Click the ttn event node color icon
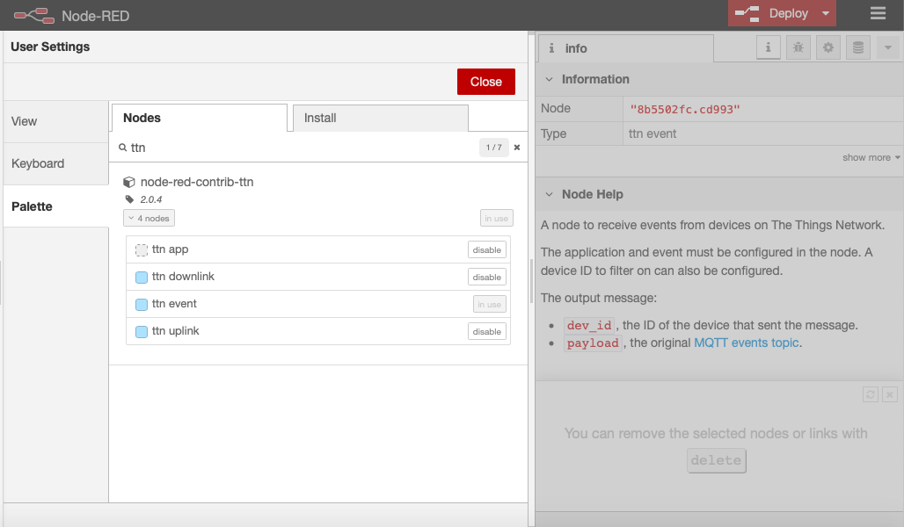 click(142, 304)
